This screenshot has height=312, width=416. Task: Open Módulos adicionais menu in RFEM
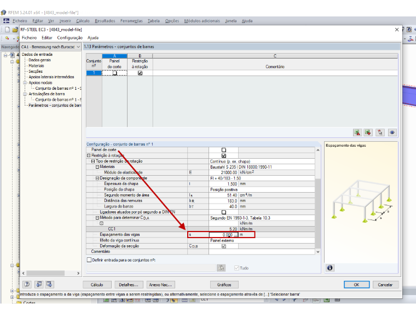(x=202, y=21)
